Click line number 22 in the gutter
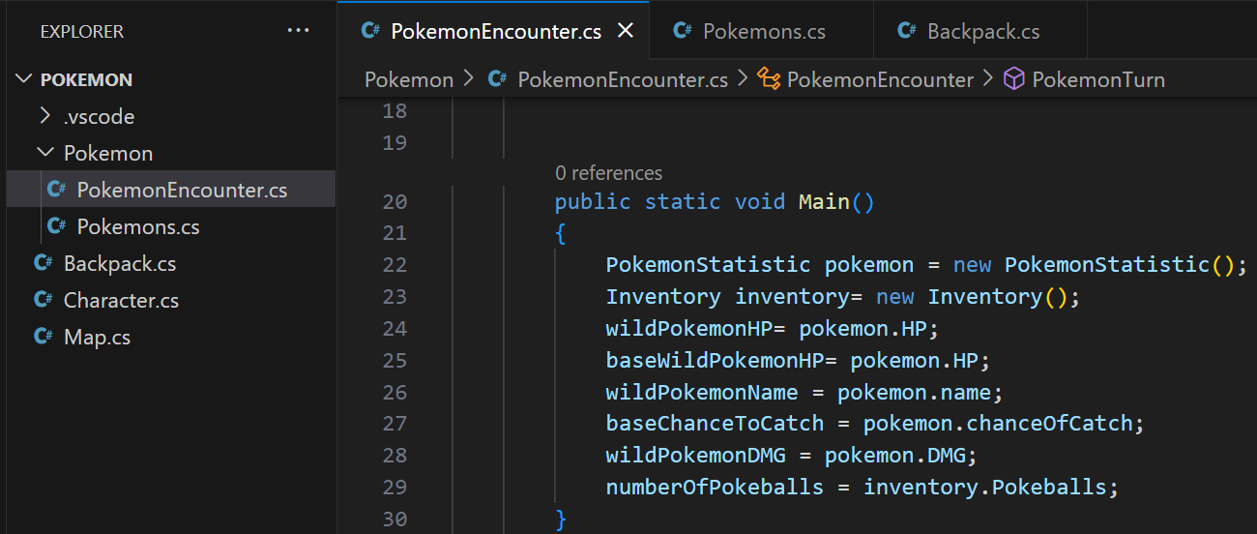This screenshot has width=1257, height=534. 395,265
